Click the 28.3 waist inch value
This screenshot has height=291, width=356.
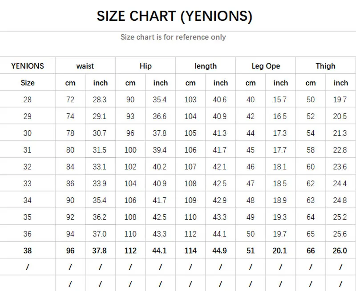[100, 100]
